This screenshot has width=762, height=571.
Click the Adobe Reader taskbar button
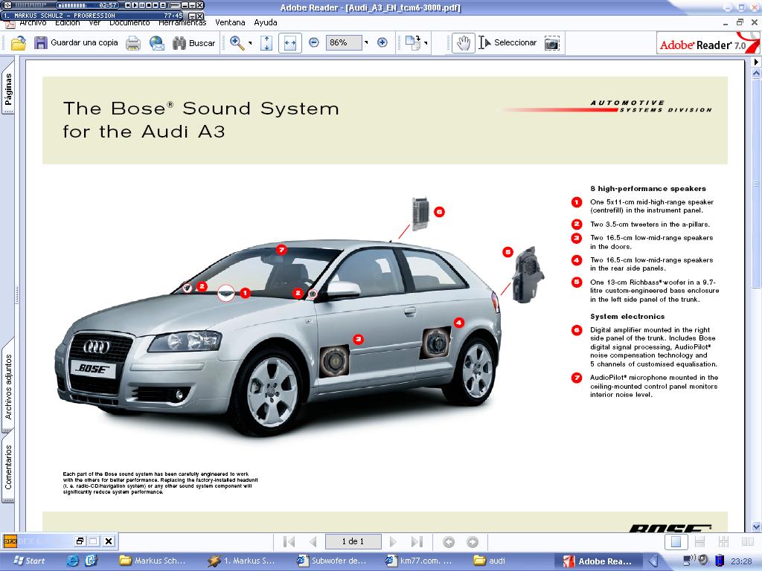(598, 561)
